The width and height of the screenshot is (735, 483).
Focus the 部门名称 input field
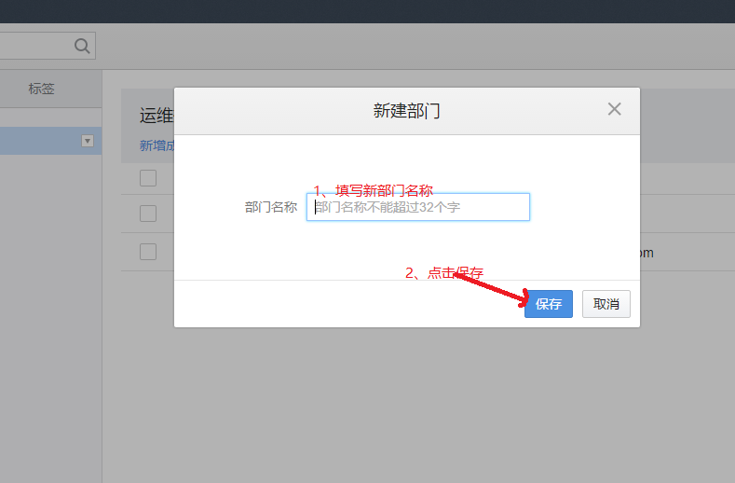[418, 207]
